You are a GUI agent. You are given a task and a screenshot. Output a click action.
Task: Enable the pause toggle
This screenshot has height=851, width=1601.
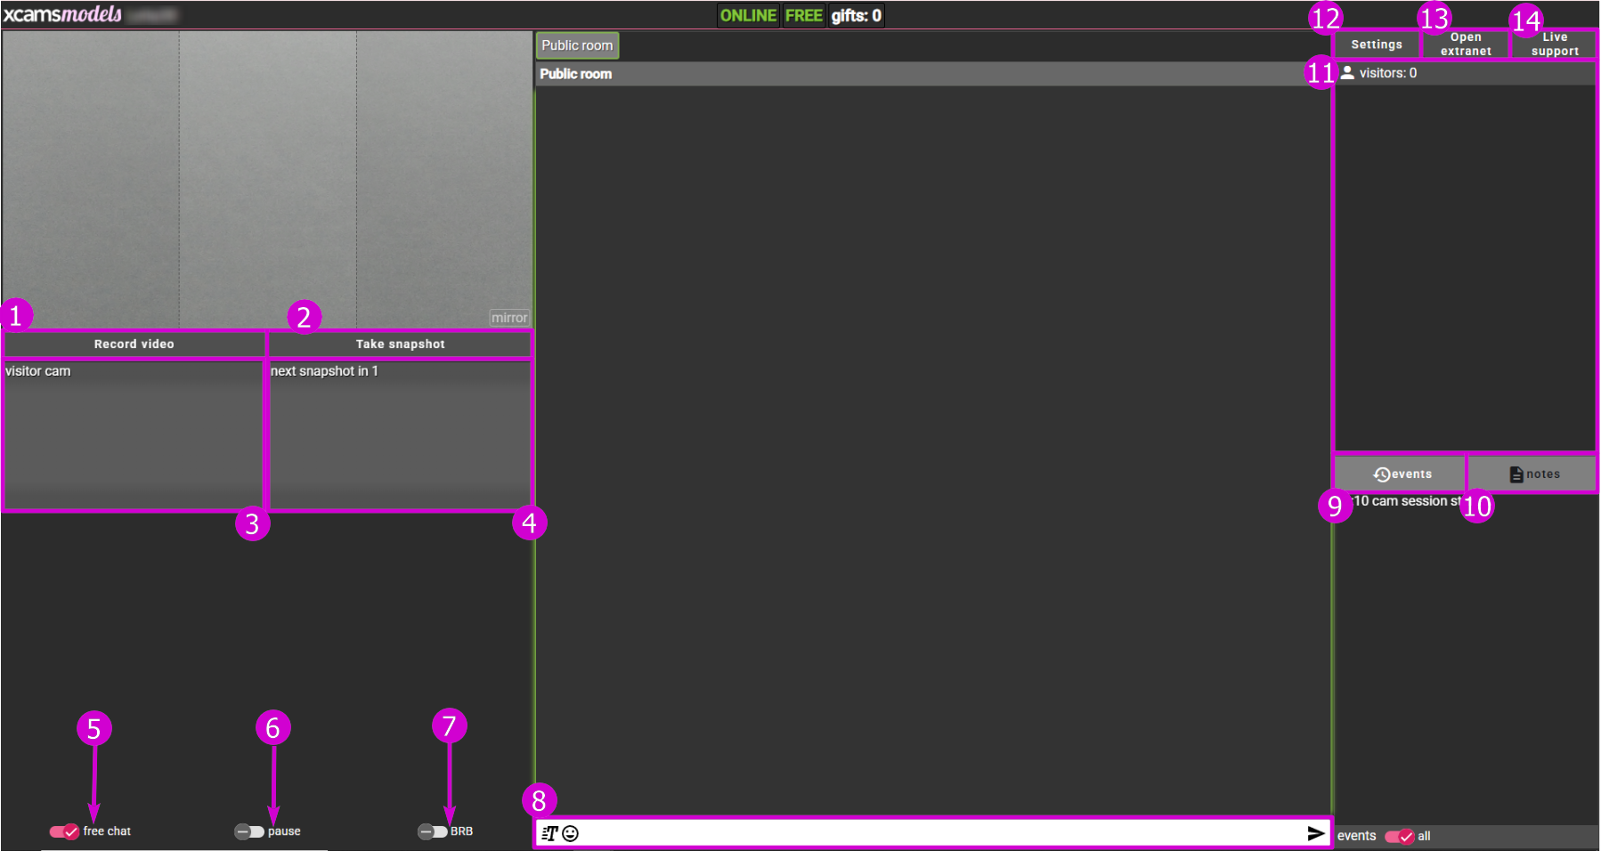click(x=249, y=831)
